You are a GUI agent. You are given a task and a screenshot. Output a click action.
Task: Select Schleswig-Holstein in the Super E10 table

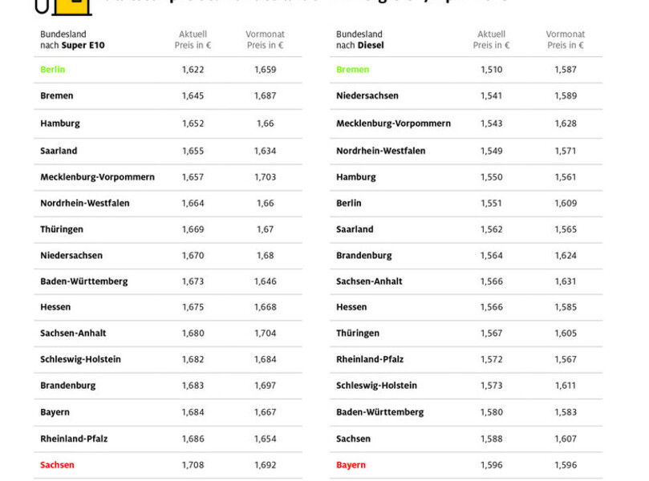pyautogui.click(x=80, y=359)
